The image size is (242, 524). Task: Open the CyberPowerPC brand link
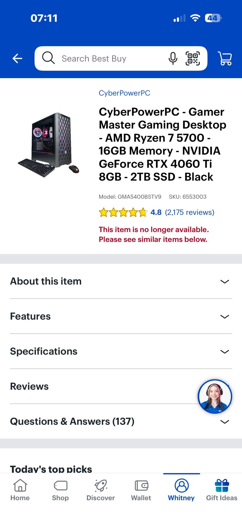pos(124,93)
